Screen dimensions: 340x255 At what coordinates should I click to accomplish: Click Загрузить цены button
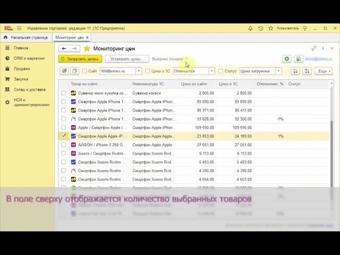click(x=80, y=59)
